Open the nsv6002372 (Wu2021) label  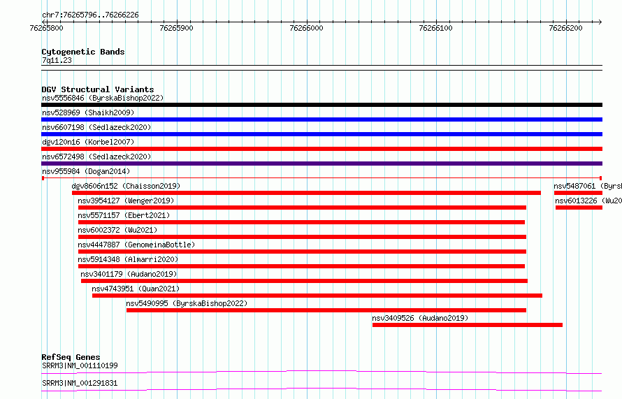click(117, 230)
